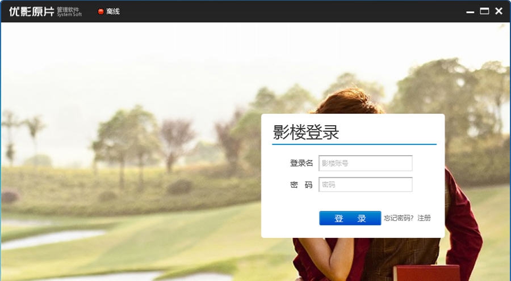Click the 影楼登录 heading

(305, 132)
